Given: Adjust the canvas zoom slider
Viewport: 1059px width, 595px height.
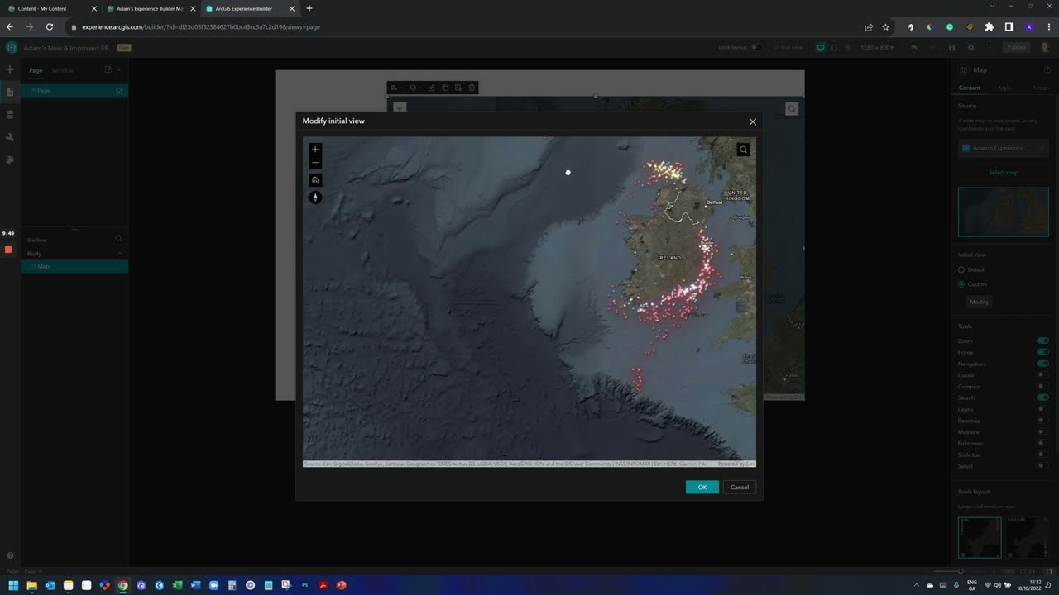Looking at the screenshot, I should click(961, 571).
